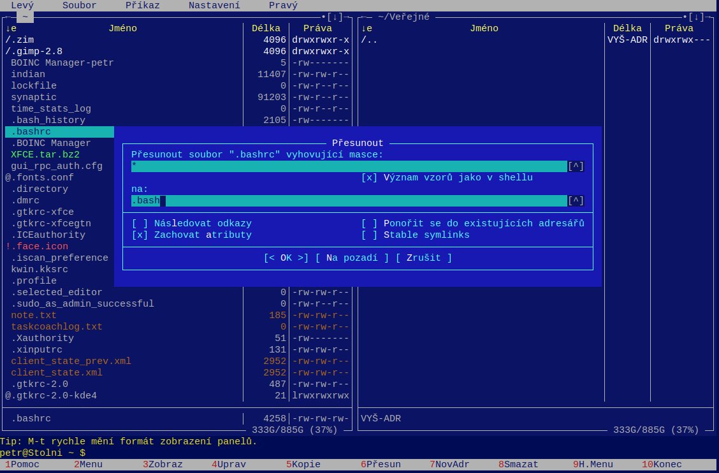Open the Příkaz menu
The height and width of the screenshot is (473, 719).
coord(142,5)
